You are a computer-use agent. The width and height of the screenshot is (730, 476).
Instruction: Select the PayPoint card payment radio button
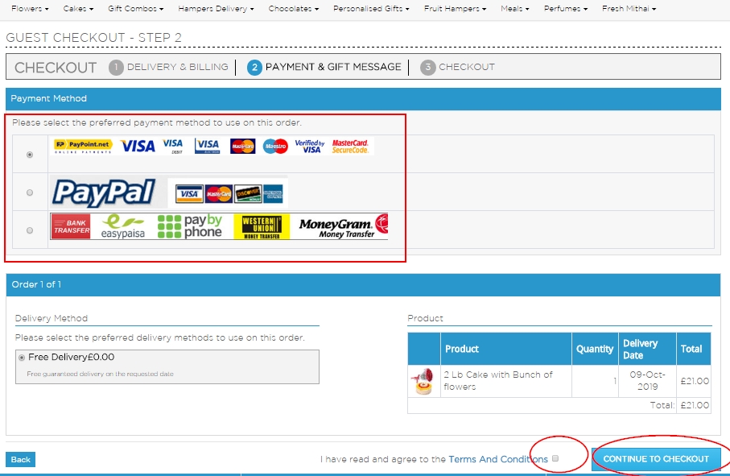[30, 155]
